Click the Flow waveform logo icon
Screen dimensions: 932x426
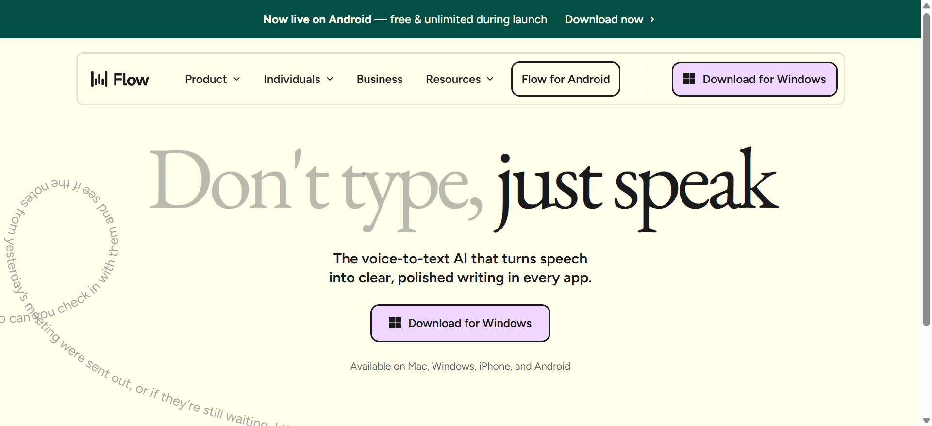(99, 79)
